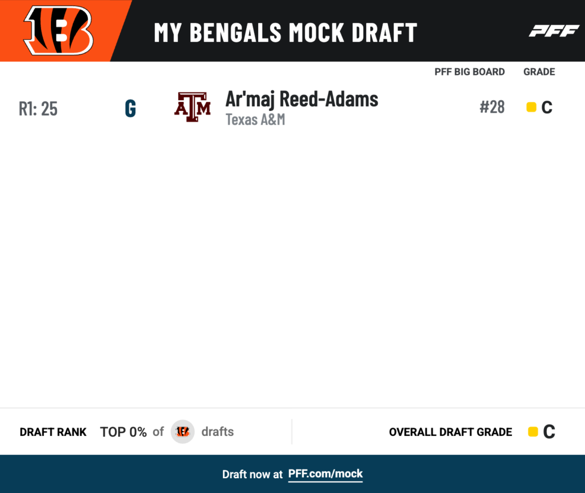Click the G position label

tap(130, 109)
